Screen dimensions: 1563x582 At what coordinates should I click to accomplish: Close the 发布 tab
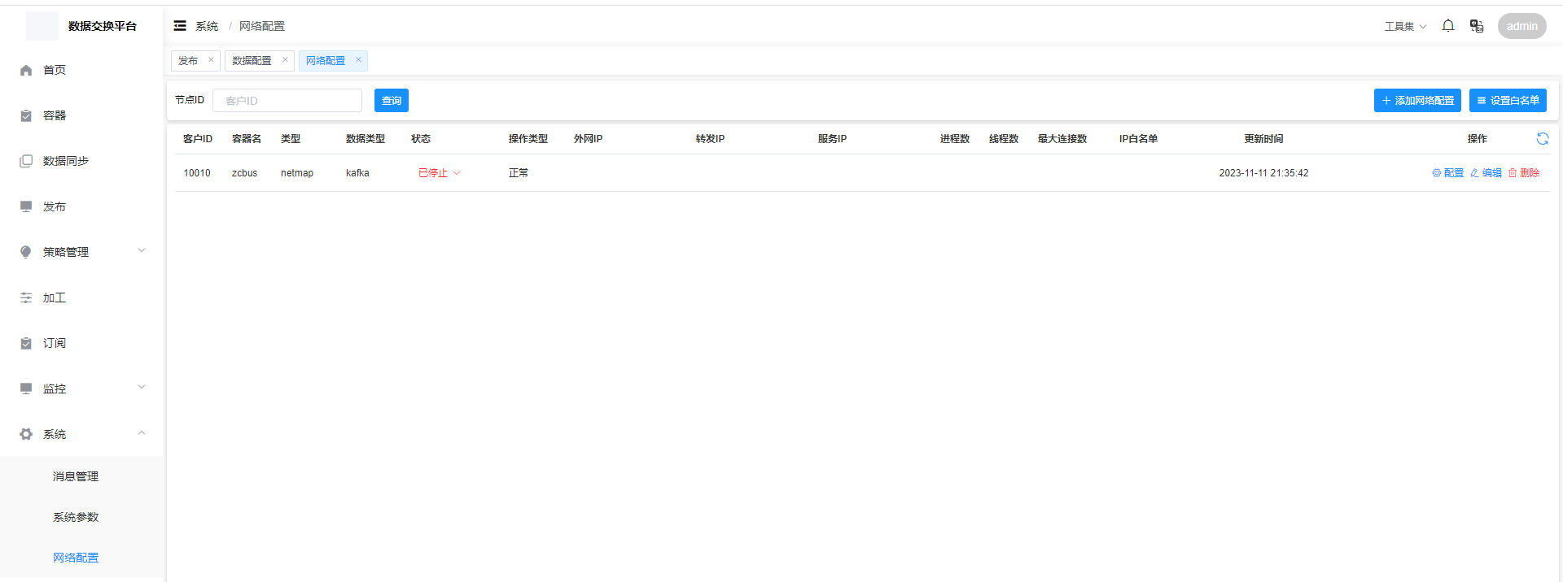[211, 60]
